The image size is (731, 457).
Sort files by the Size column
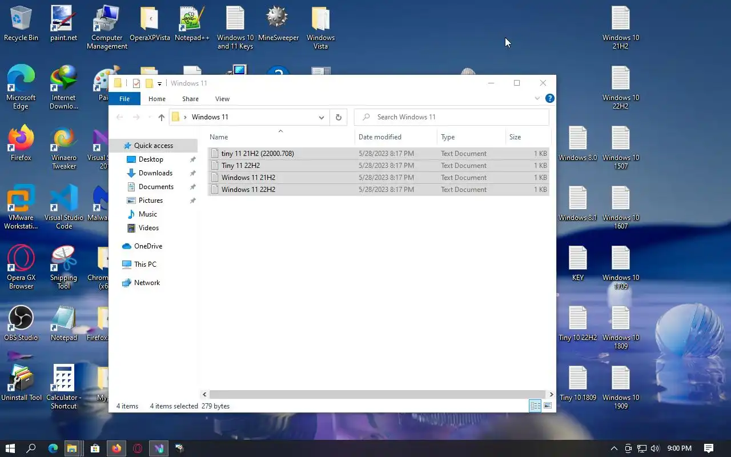pyautogui.click(x=528, y=137)
